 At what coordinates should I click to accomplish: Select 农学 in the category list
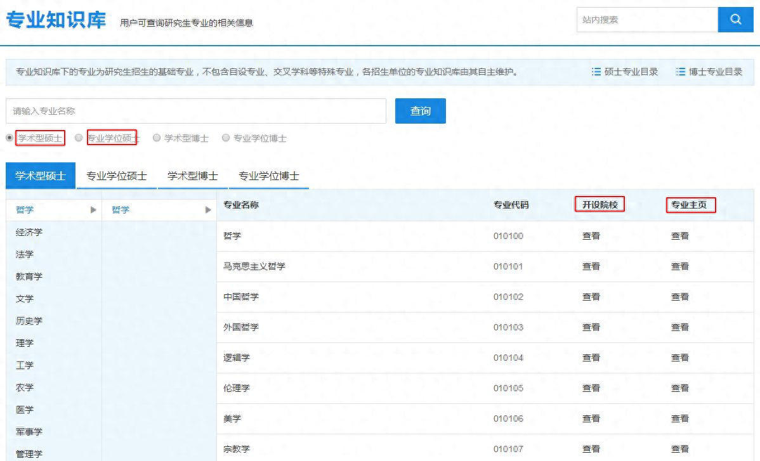tap(25, 387)
